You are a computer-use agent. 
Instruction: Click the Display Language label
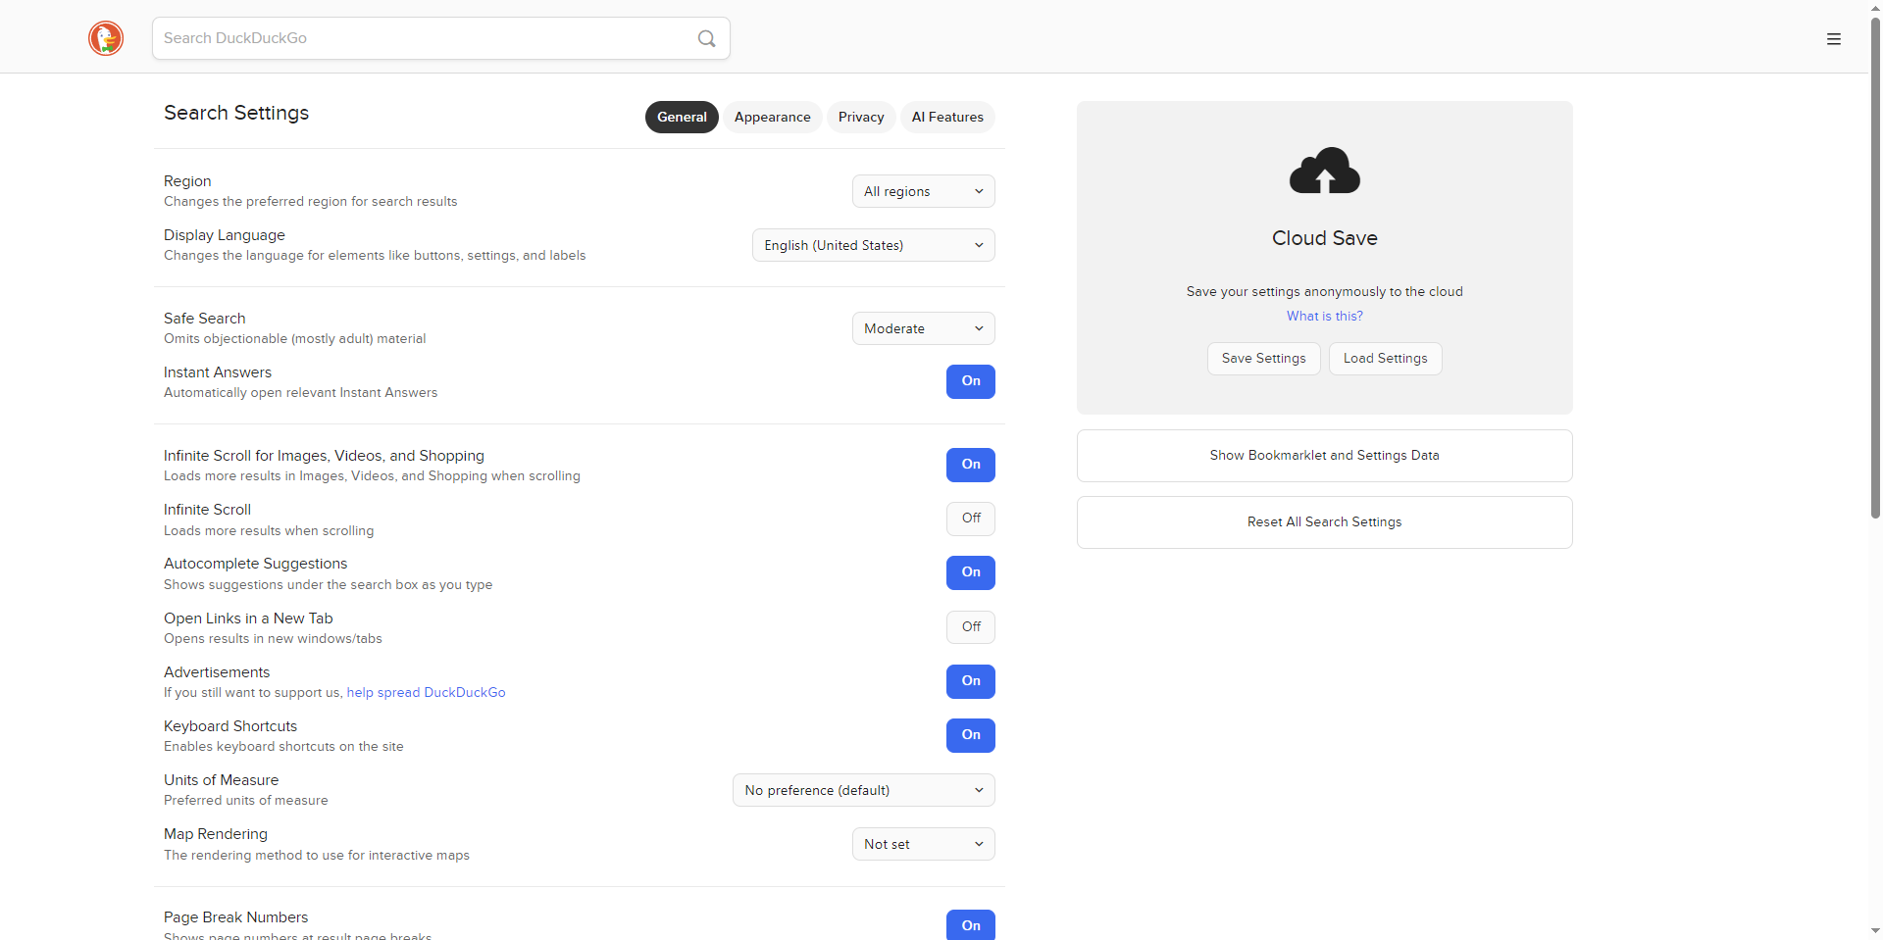(x=225, y=235)
